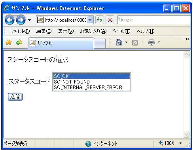
Task: Expand the address bar history dropdown
Action: (x=90, y=20)
